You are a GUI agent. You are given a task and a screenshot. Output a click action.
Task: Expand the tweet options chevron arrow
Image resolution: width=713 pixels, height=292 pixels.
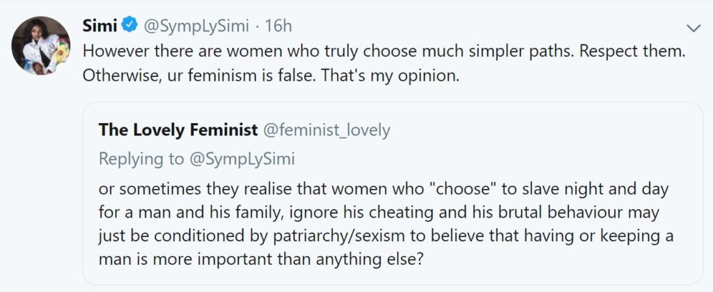pyautogui.click(x=693, y=28)
